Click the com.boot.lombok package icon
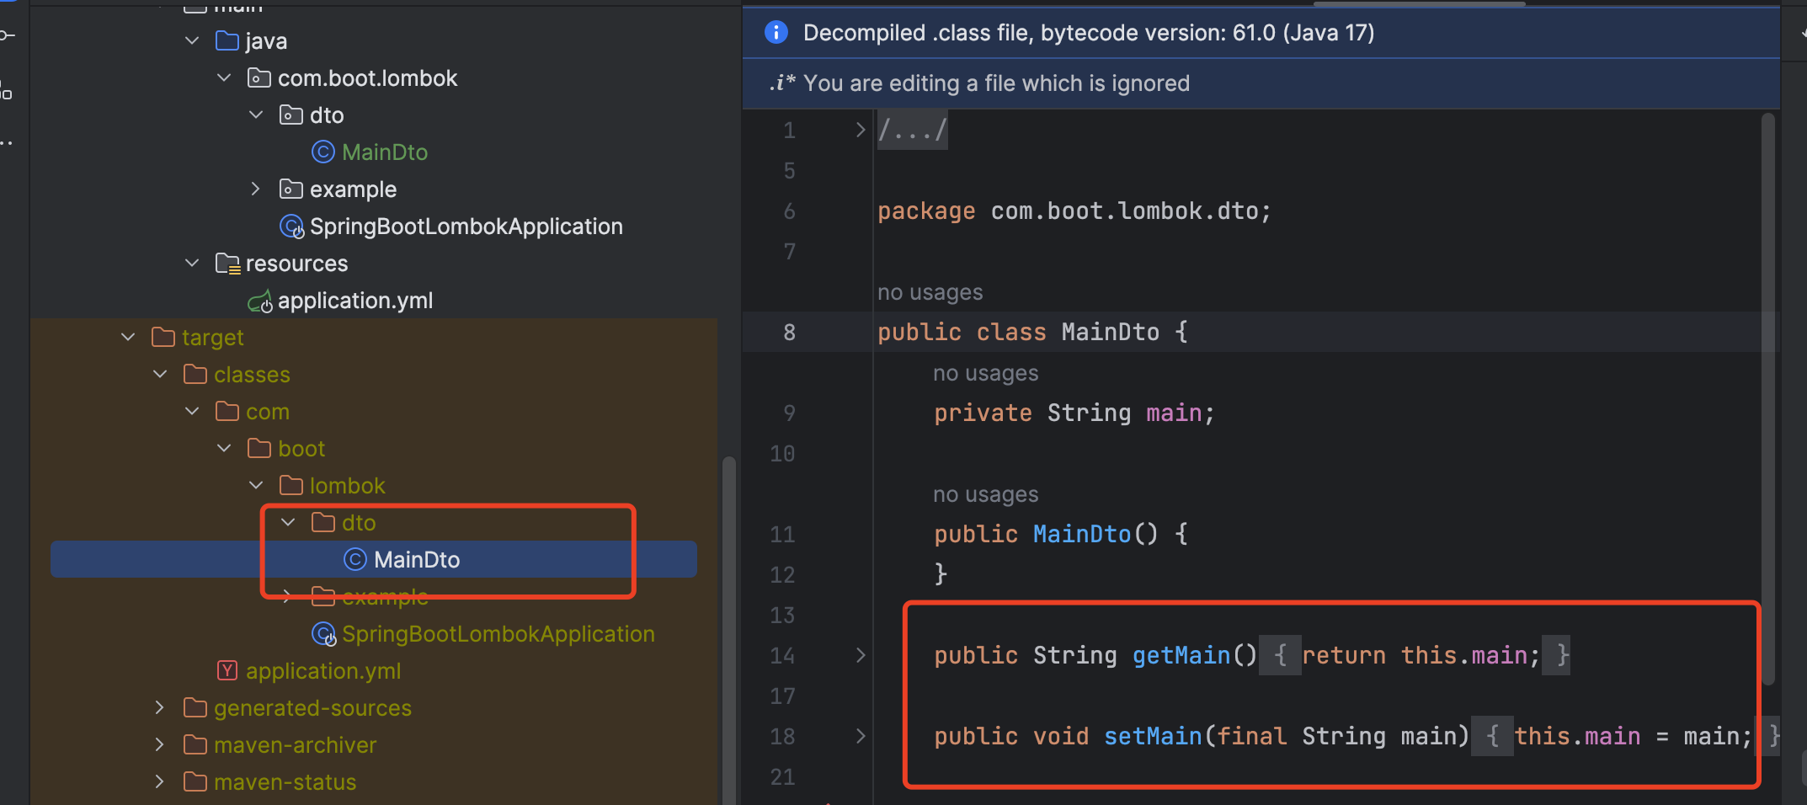This screenshot has width=1807, height=805. pyautogui.click(x=259, y=77)
